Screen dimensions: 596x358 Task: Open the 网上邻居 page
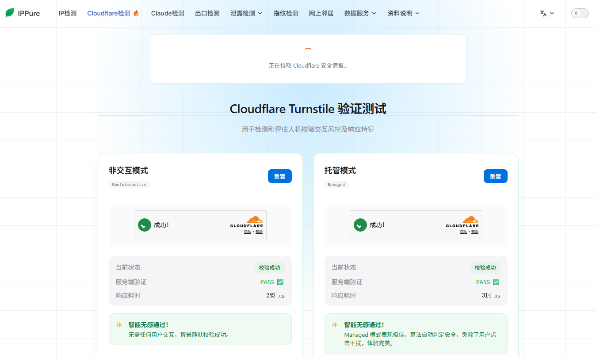[x=321, y=13]
